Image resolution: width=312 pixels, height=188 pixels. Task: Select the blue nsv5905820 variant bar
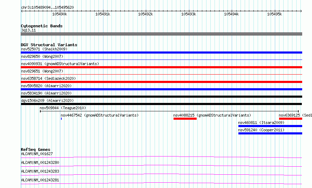click(x=161, y=89)
